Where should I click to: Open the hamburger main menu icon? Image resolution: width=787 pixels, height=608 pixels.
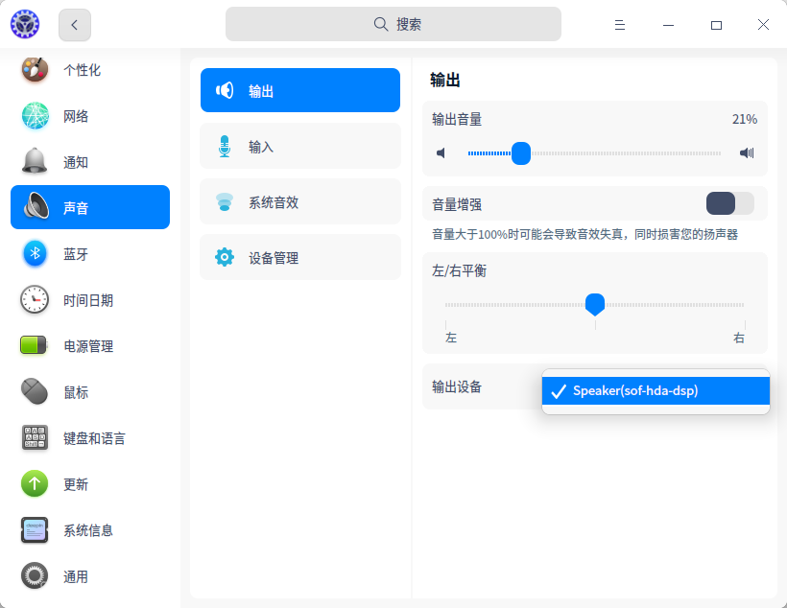pyautogui.click(x=620, y=25)
